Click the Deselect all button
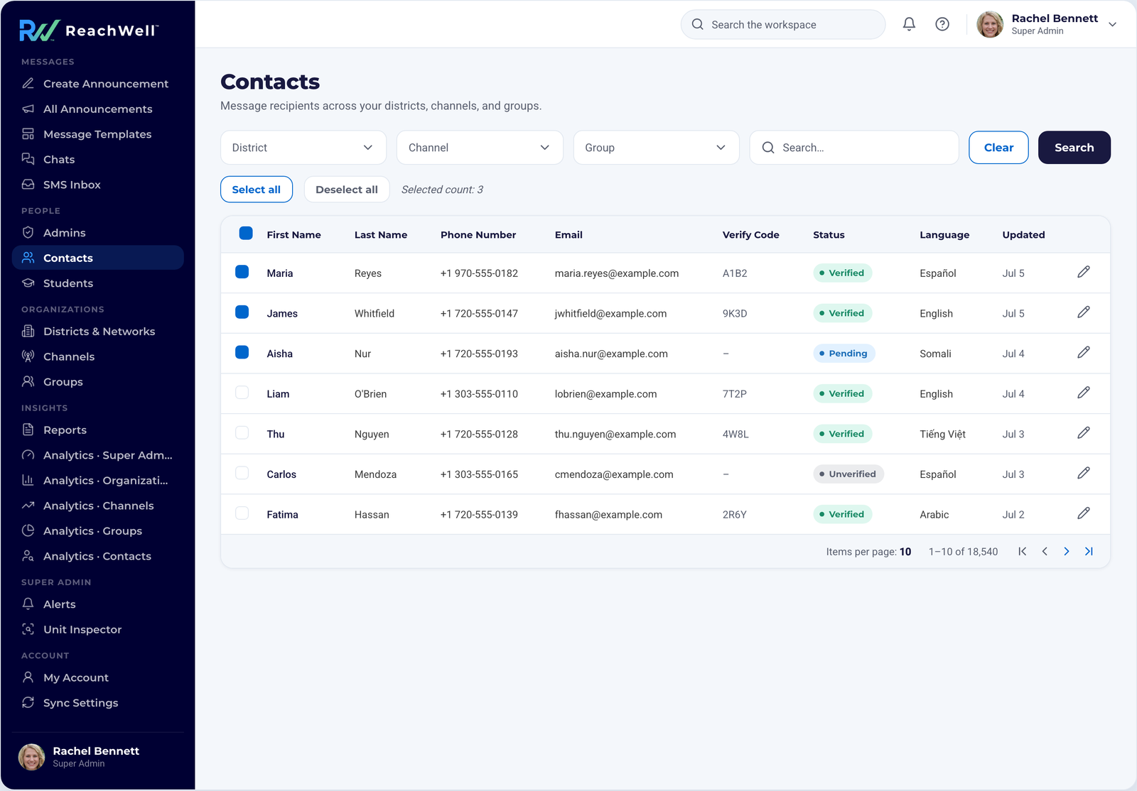The width and height of the screenshot is (1137, 791). 347,190
